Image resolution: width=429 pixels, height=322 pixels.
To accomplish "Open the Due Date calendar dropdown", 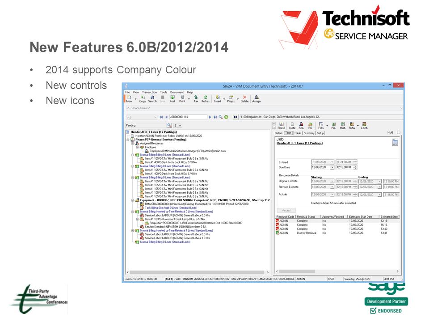I will pyautogui.click(x=332, y=167).
